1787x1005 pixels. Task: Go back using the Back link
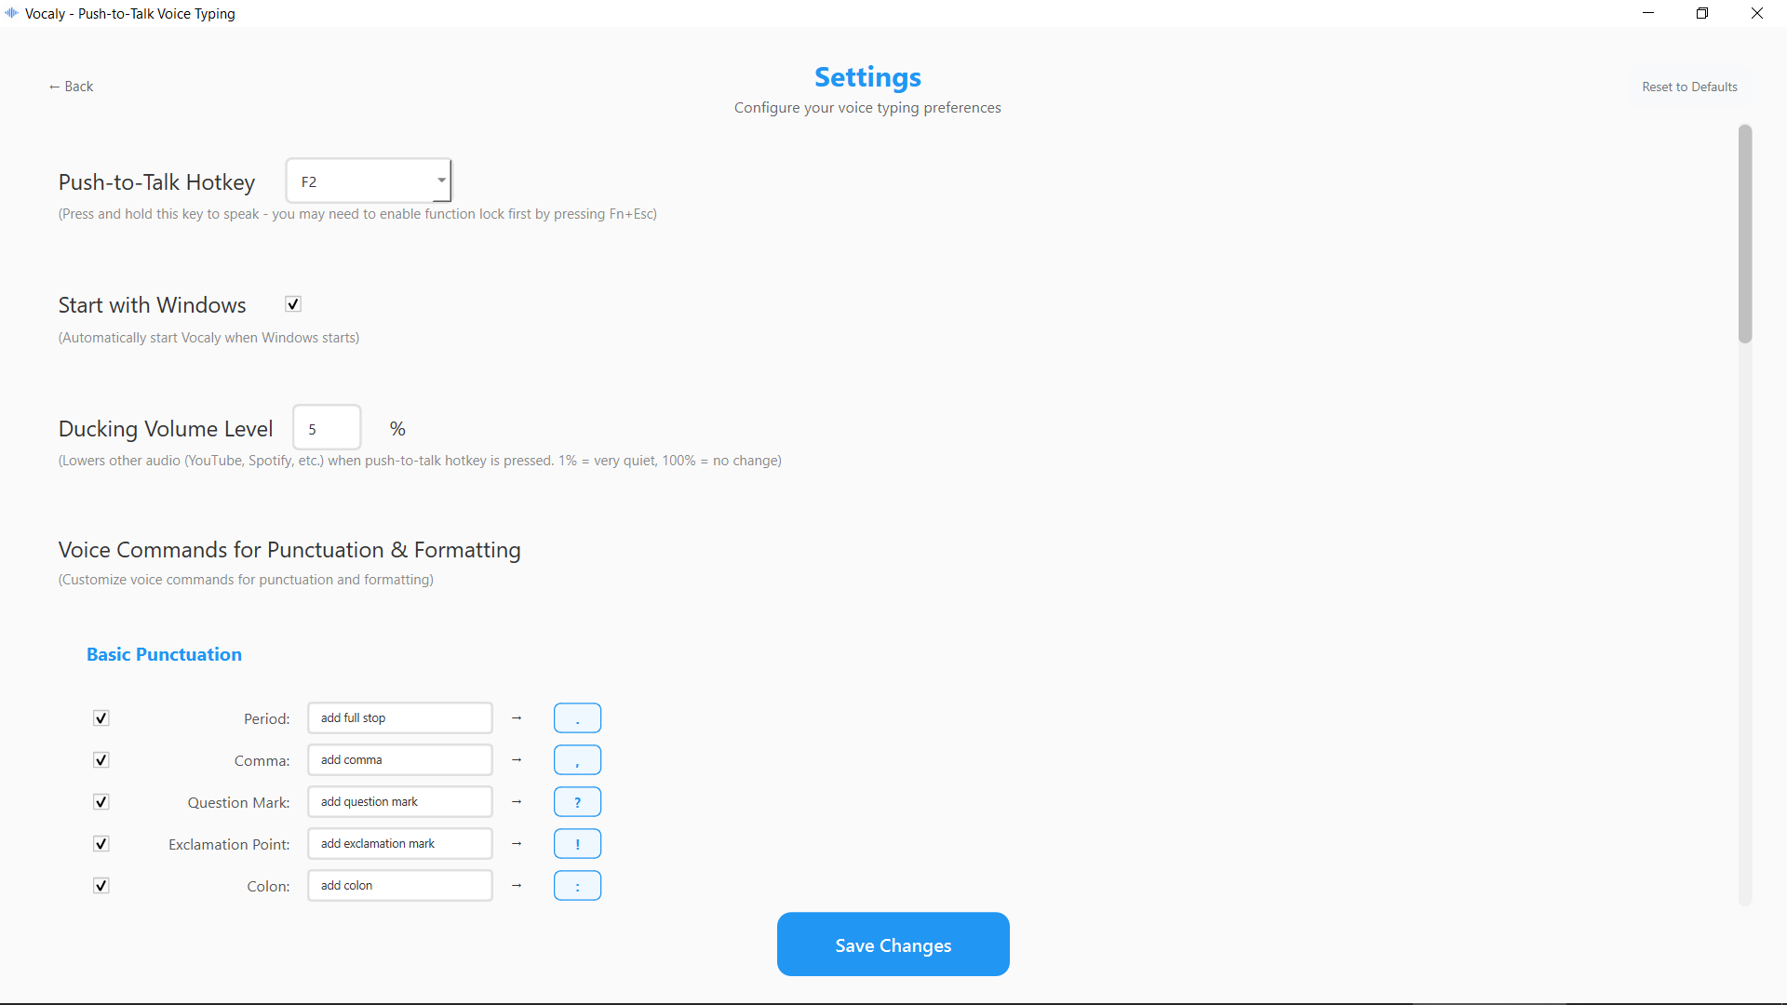coord(71,87)
